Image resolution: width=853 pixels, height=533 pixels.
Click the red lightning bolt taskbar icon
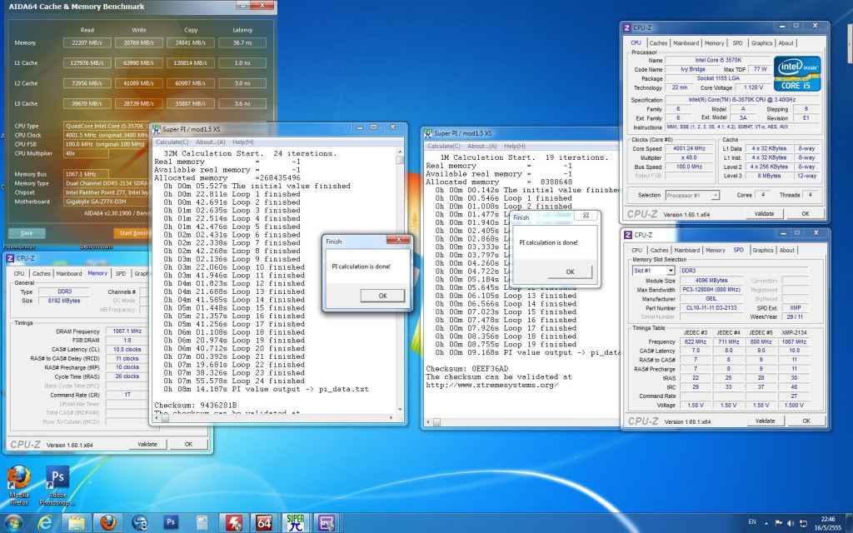233,523
